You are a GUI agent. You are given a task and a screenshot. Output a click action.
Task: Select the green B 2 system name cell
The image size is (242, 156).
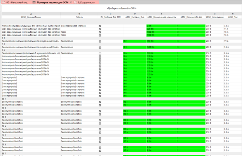click(x=134, y=41)
